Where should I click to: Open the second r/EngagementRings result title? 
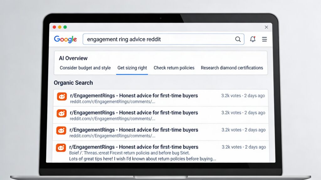134,113
